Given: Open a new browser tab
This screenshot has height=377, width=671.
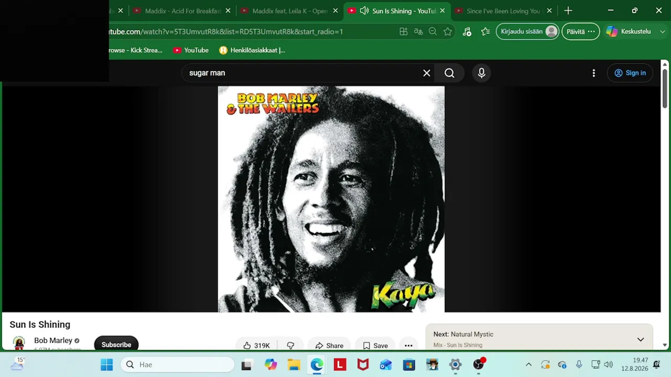Looking at the screenshot, I should pyautogui.click(x=568, y=11).
